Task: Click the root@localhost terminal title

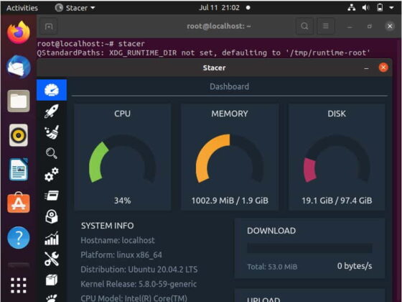Action: pyautogui.click(x=219, y=26)
